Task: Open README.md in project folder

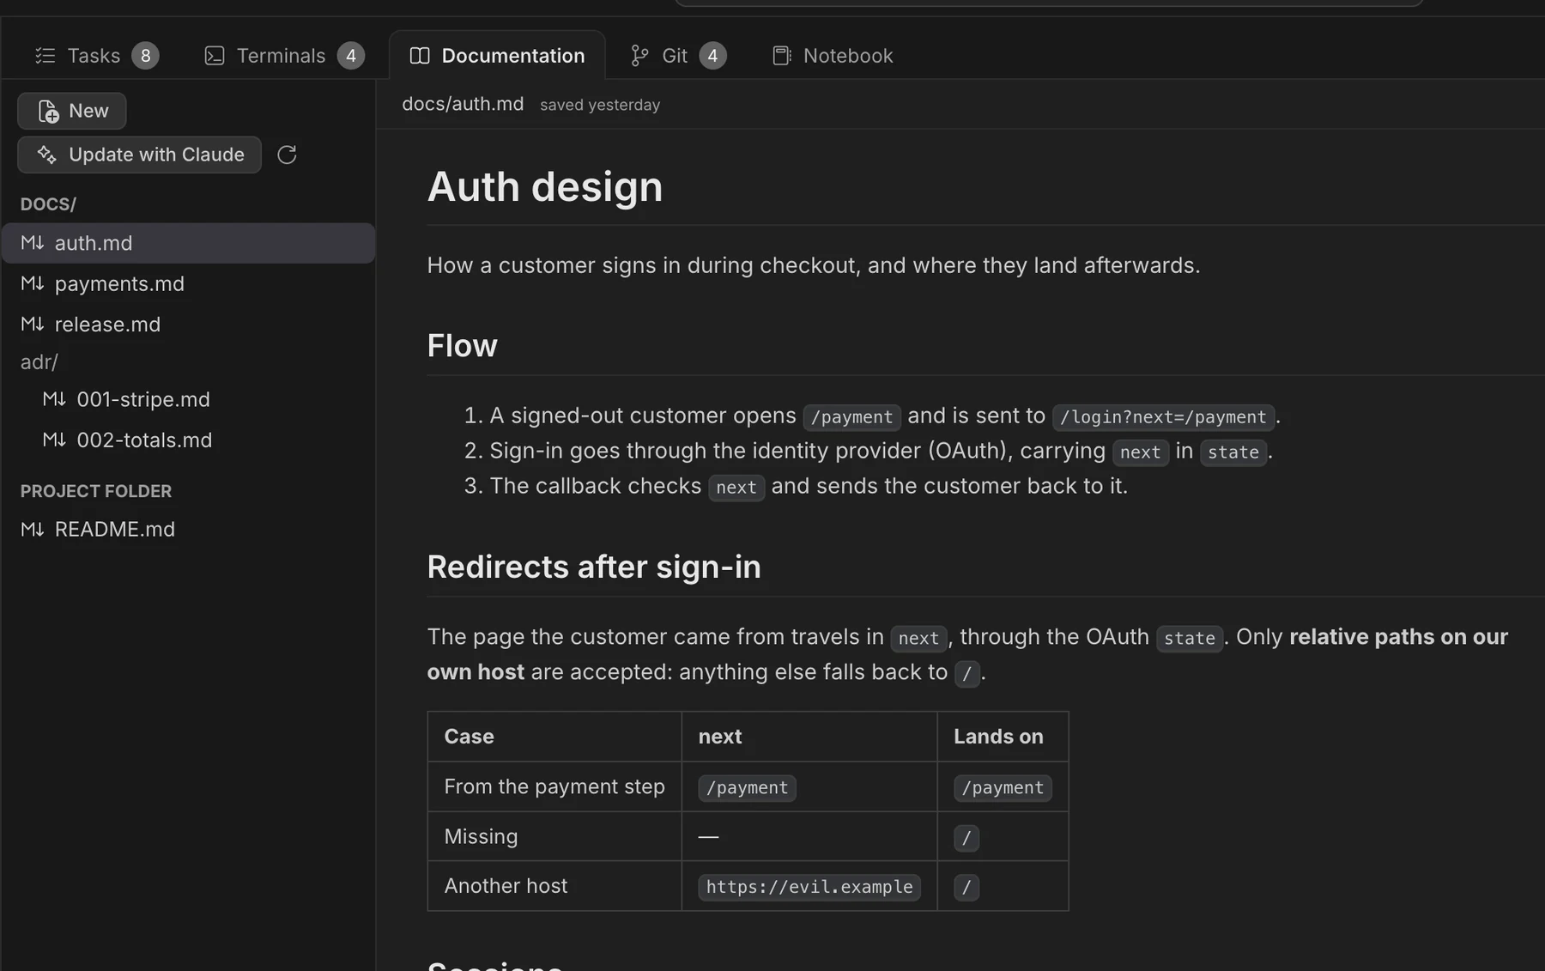Action: (188, 529)
